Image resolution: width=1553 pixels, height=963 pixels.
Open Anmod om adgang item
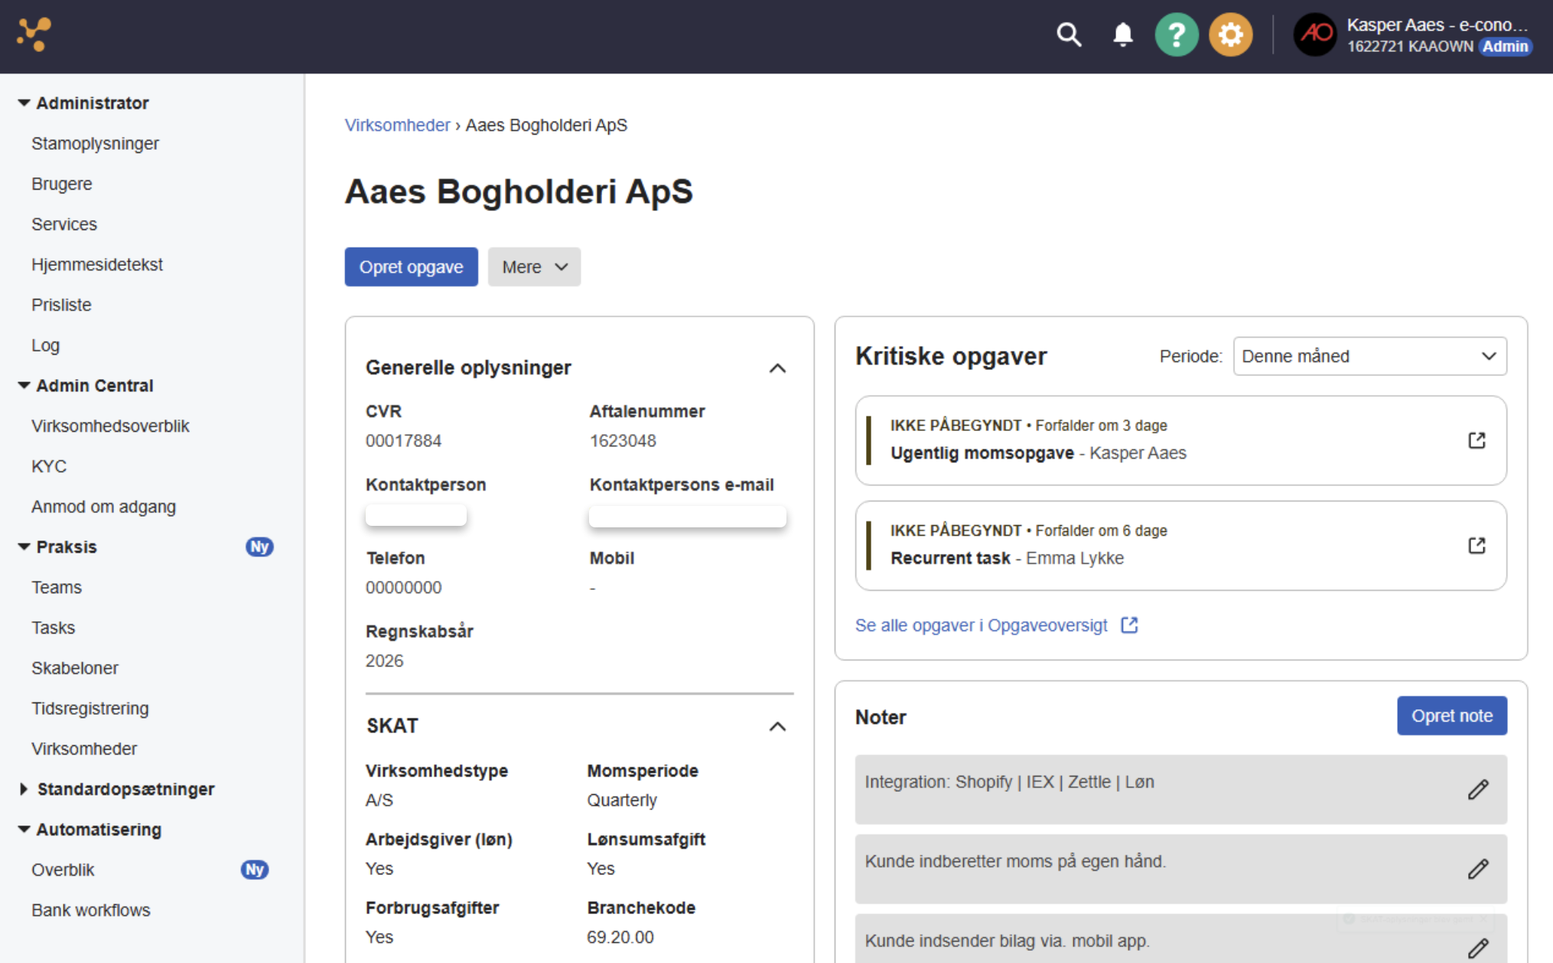[x=103, y=507]
